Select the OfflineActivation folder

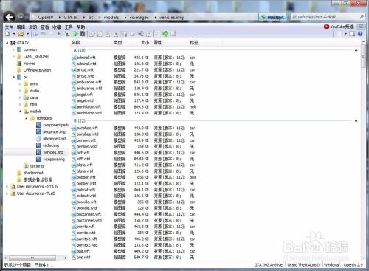[x=37, y=70]
